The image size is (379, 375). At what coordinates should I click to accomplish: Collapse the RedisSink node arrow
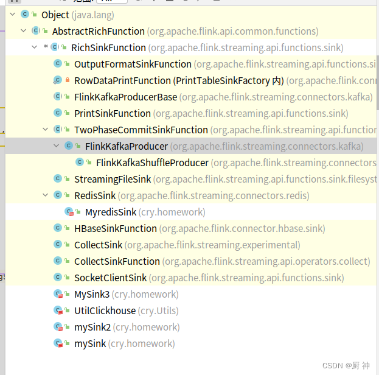click(45, 195)
